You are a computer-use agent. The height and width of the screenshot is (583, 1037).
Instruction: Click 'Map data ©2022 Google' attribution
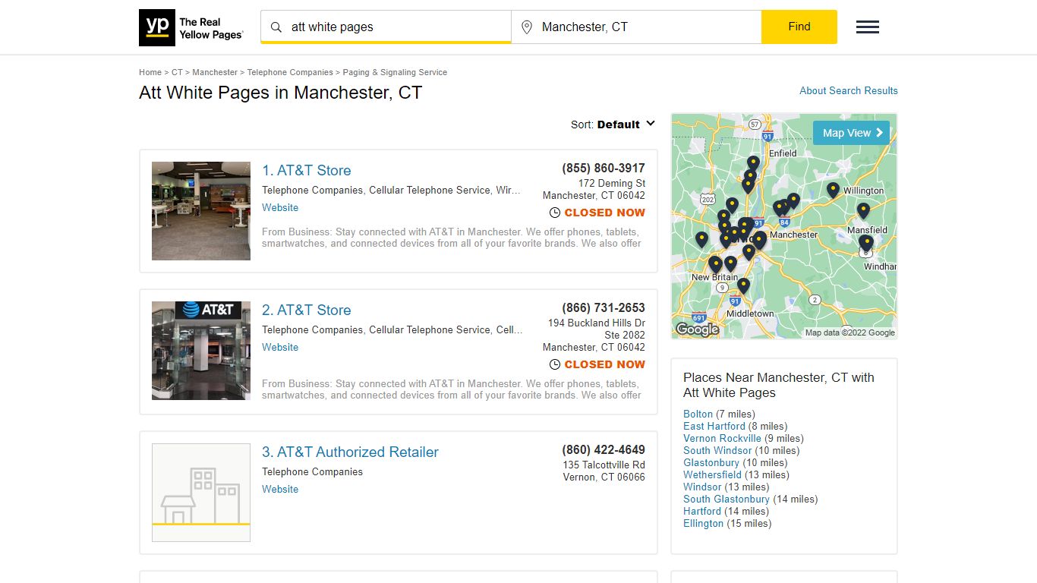(x=849, y=333)
